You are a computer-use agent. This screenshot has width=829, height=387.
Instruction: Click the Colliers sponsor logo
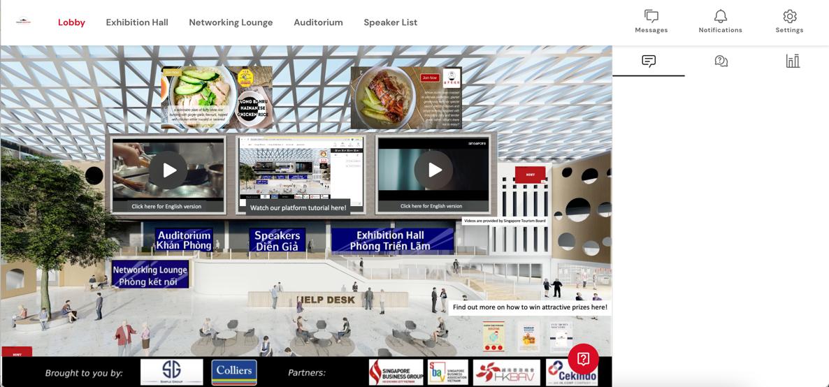tap(234, 372)
